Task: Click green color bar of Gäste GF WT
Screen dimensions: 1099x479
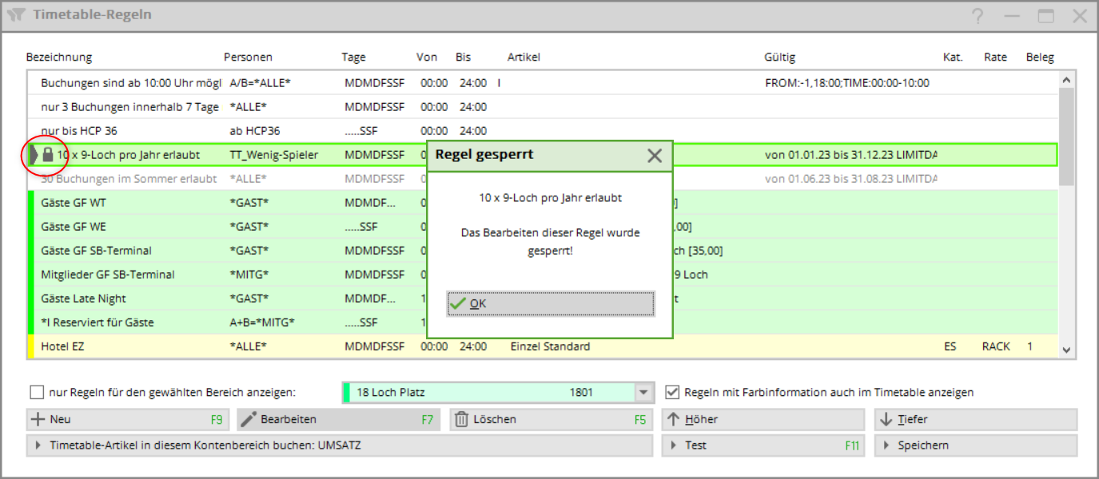Action: (x=31, y=203)
